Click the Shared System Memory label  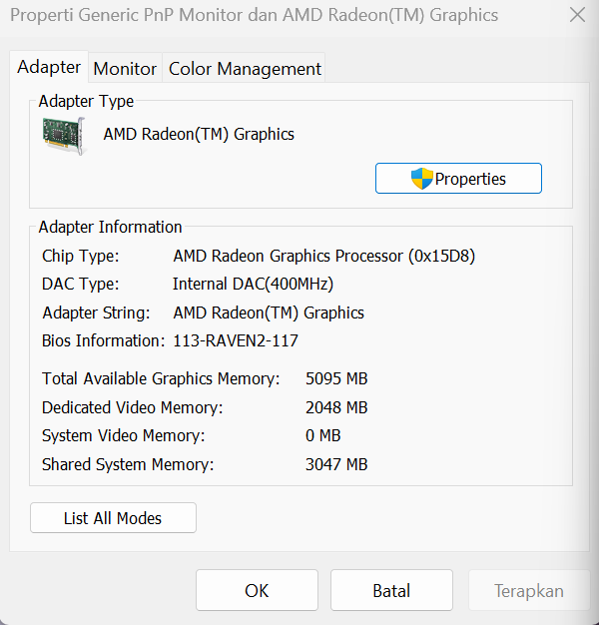click(128, 465)
